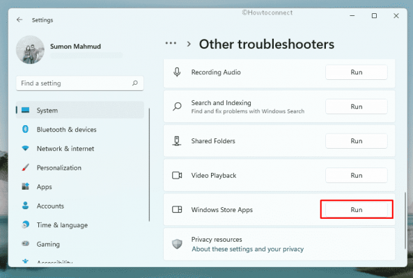Open About these settings and your privacy
This screenshot has height=278, width=413.
coord(247,249)
